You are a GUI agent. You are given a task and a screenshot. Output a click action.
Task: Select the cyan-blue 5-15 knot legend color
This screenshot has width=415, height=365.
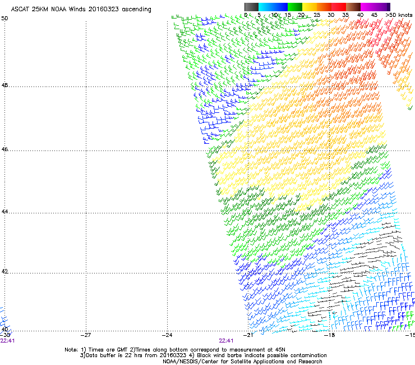[x=273, y=7]
